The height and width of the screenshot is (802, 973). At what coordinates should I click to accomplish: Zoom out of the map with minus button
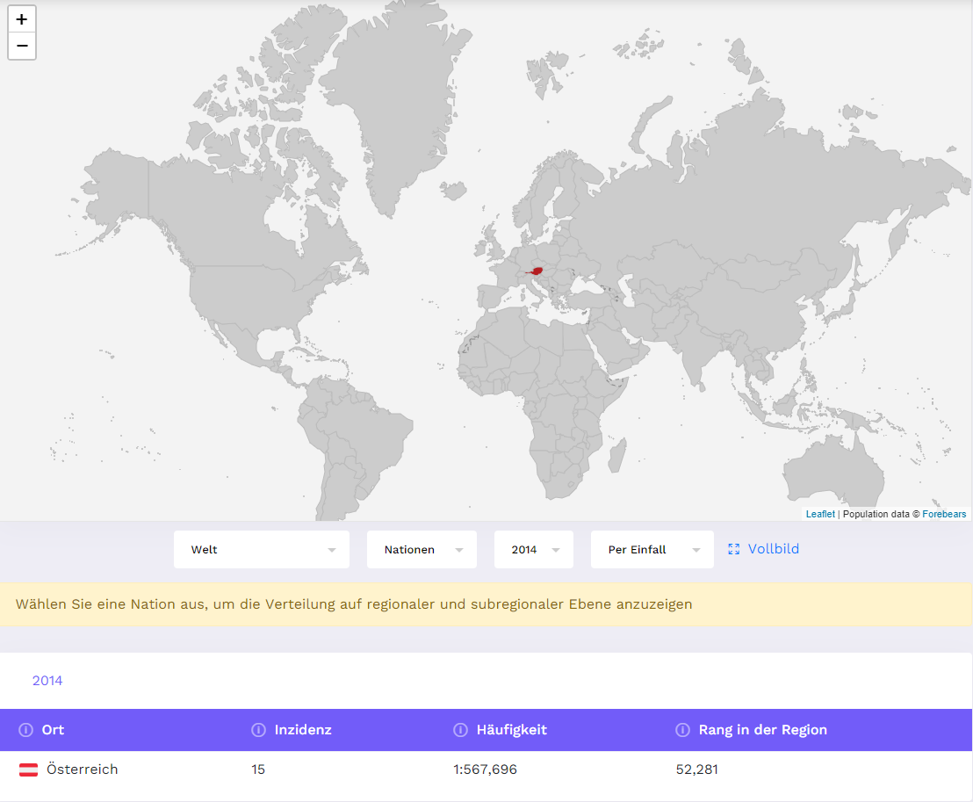click(22, 46)
